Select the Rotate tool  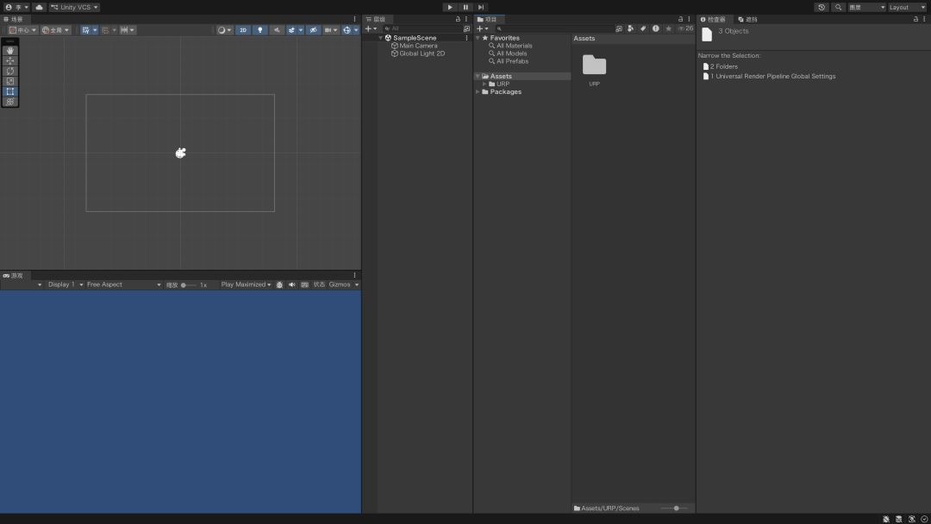(10, 71)
